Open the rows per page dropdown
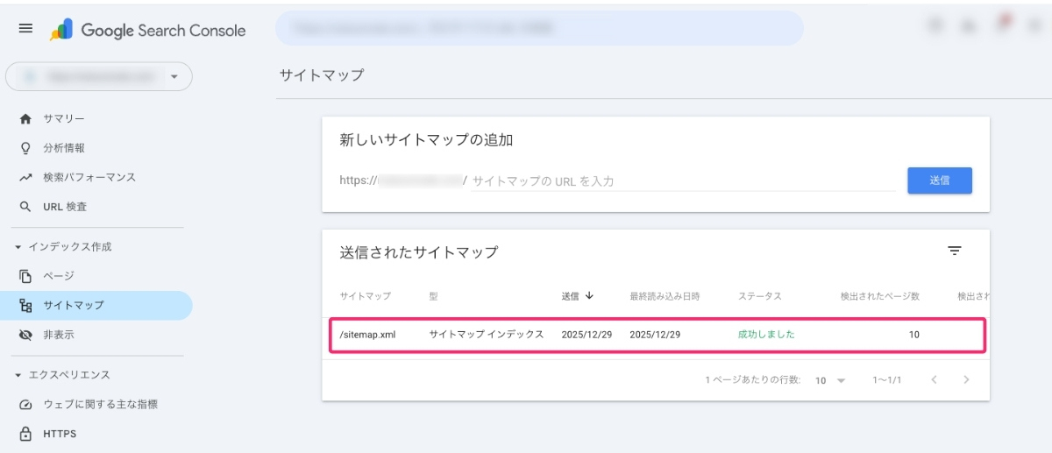Viewport: 1052px width, 453px height. [830, 380]
